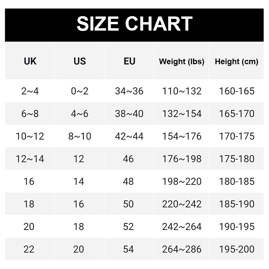Viewport: 269px width, 269px height.
Task: Select the 220~242 weight cell
Action: coord(182,204)
